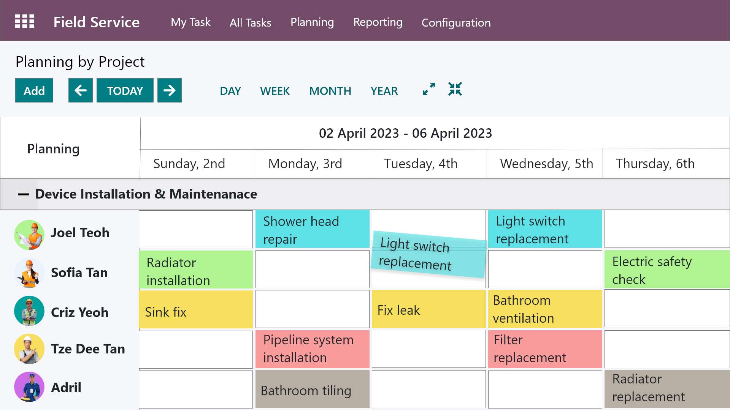Open the Sink fix task block

[195, 309]
